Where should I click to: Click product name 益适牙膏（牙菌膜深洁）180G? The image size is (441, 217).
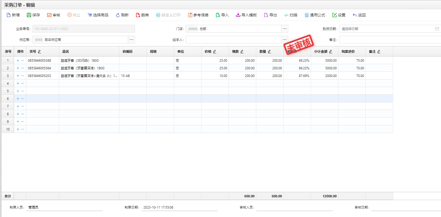pos(83,68)
